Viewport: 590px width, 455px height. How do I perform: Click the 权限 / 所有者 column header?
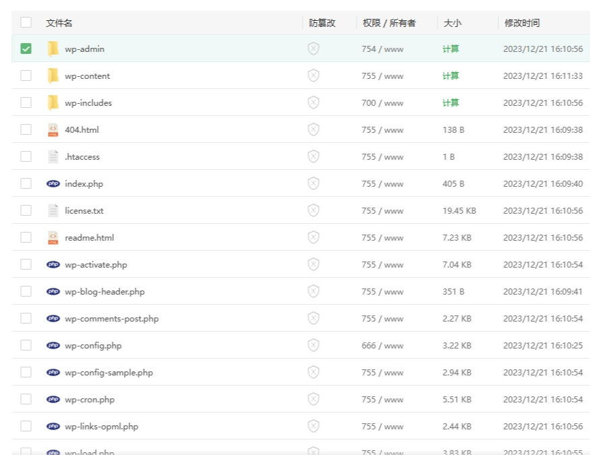click(389, 23)
